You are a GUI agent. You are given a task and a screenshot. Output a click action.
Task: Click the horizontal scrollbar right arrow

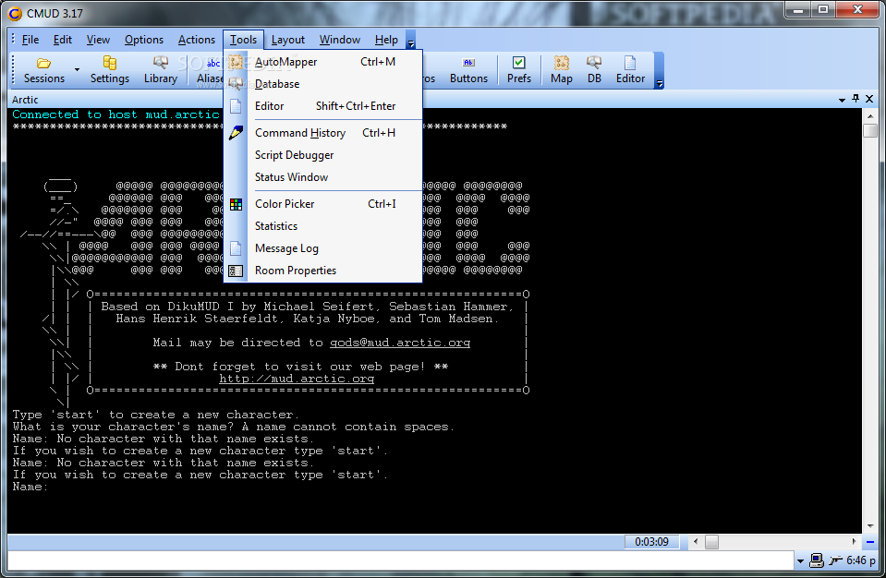click(x=854, y=541)
